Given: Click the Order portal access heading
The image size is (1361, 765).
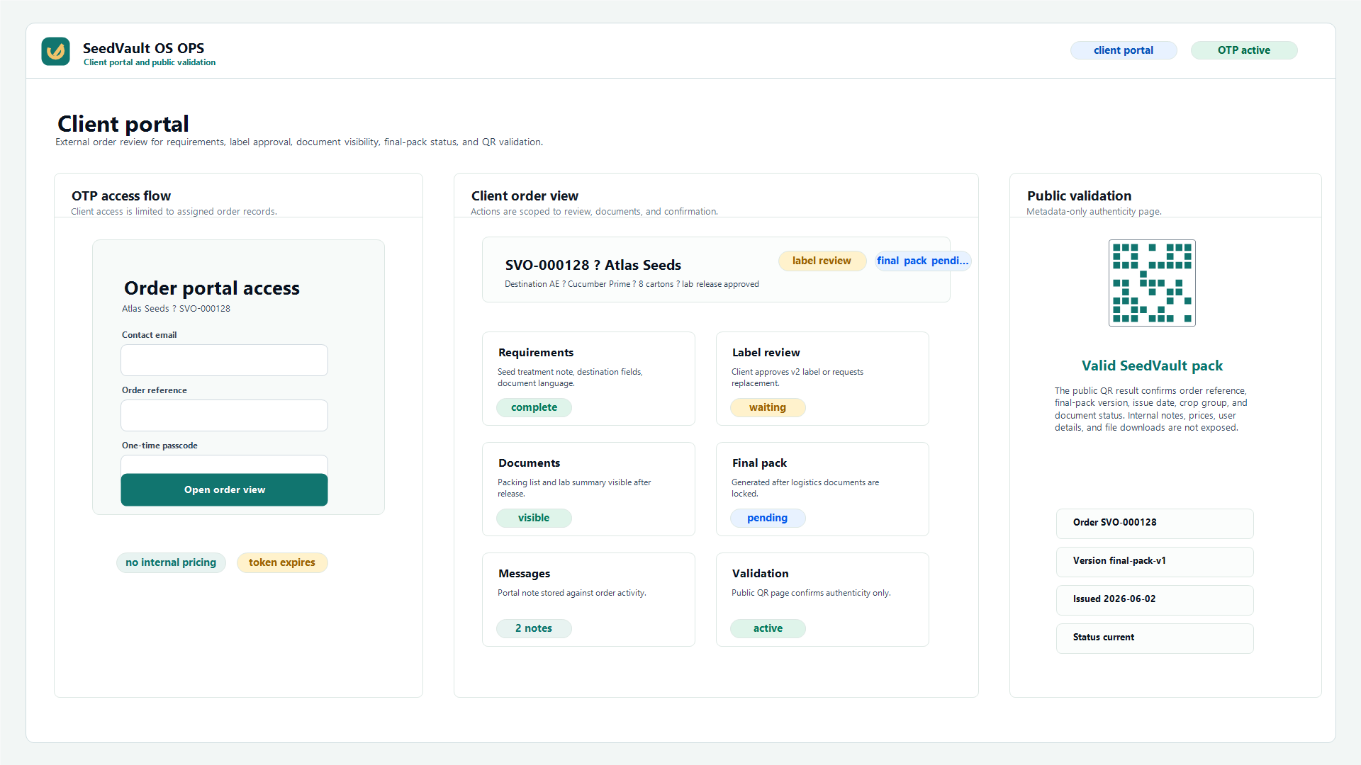Looking at the screenshot, I should click(211, 288).
